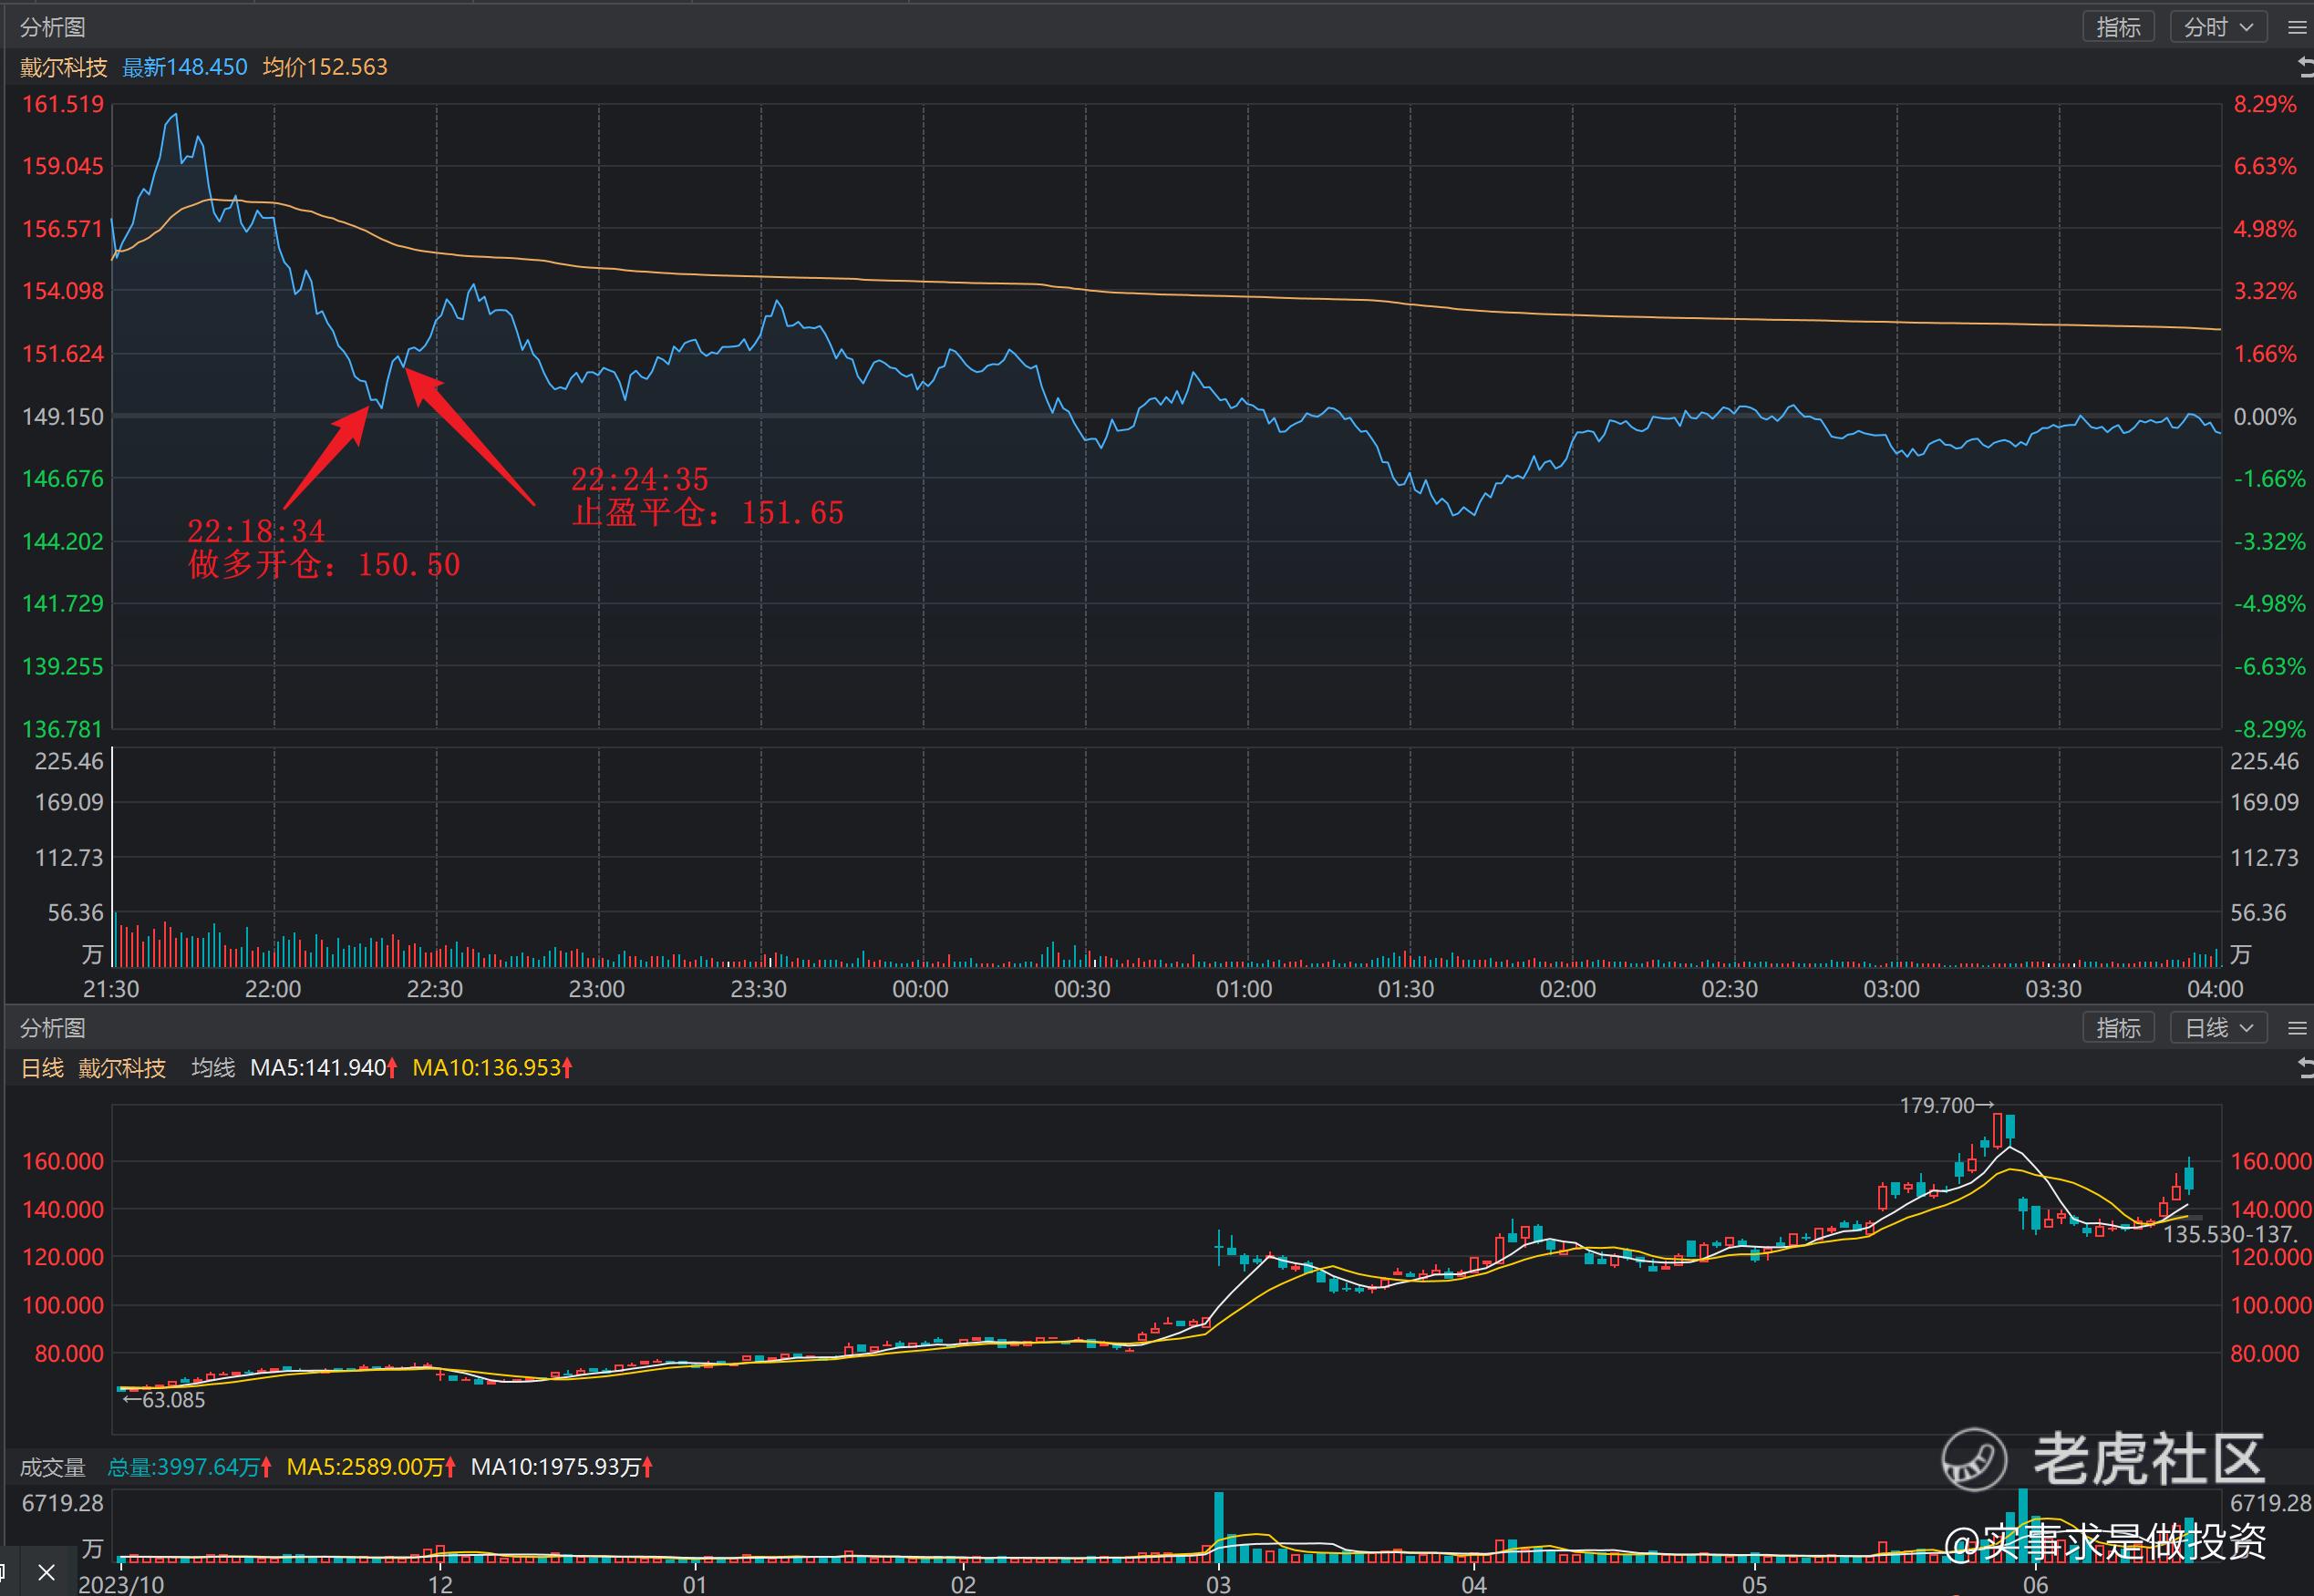Open the top chart's hamburger menu
Screen dimensions: 2314x1596
tap(2296, 28)
